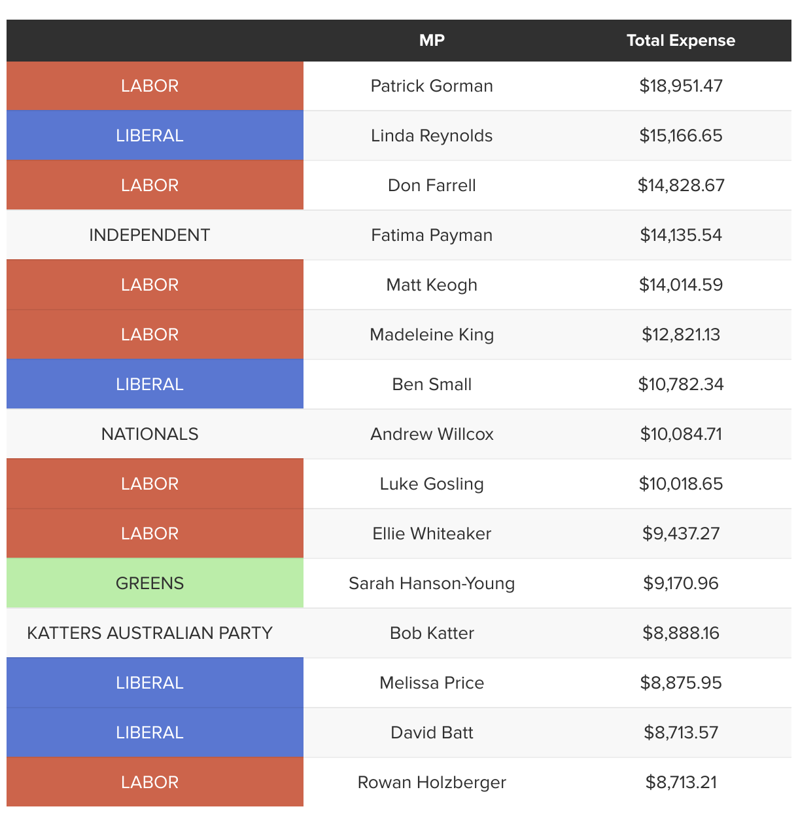Click the red LABOR cell beside Luke Gosling
The height and width of the screenshot is (813, 798).
click(x=150, y=484)
